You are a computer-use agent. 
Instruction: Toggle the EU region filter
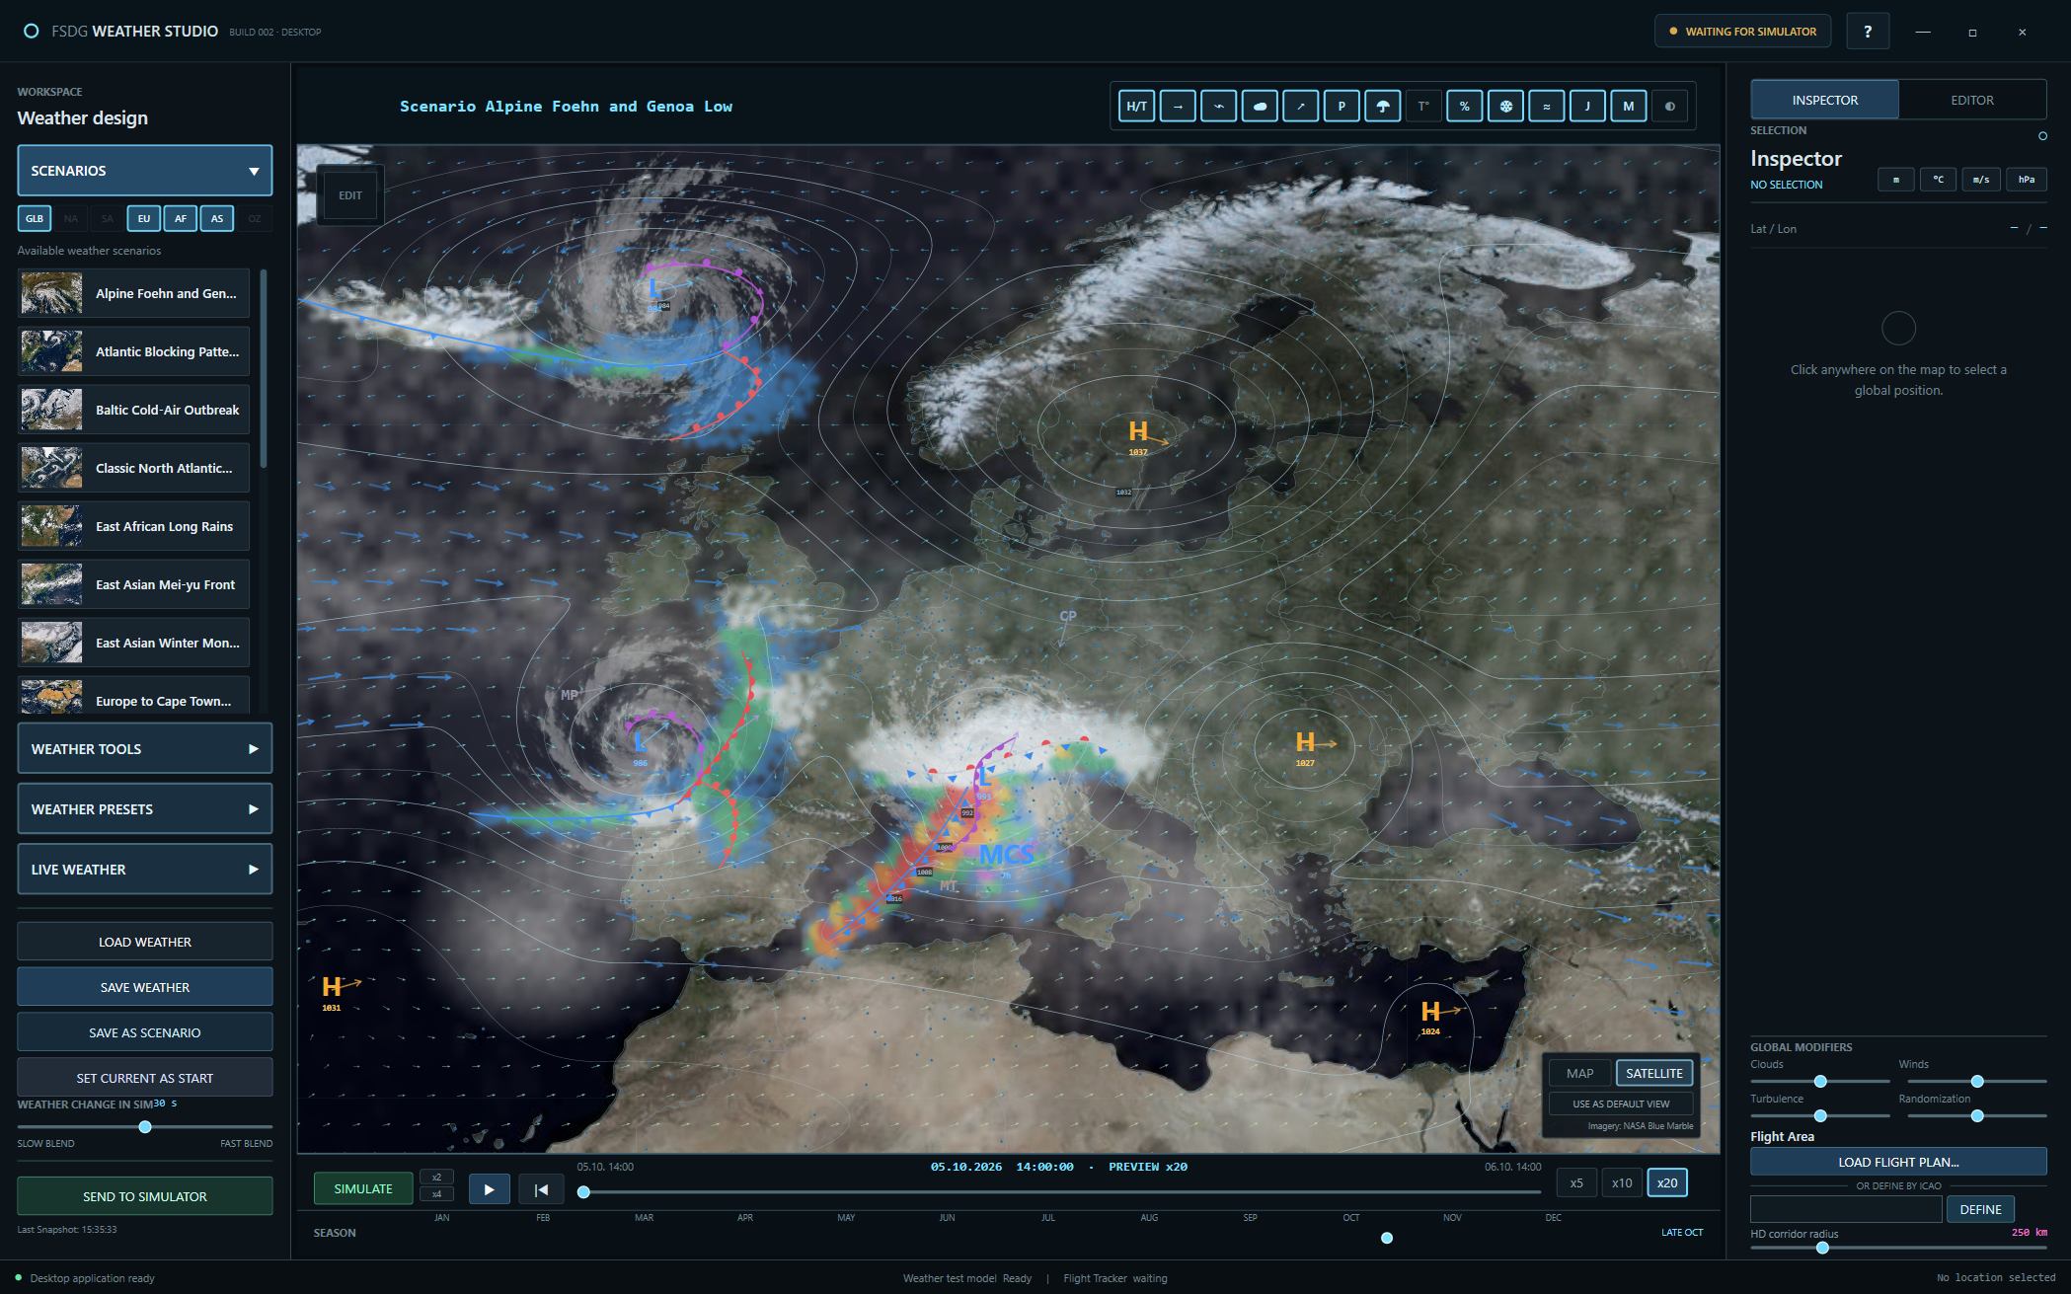tap(144, 218)
